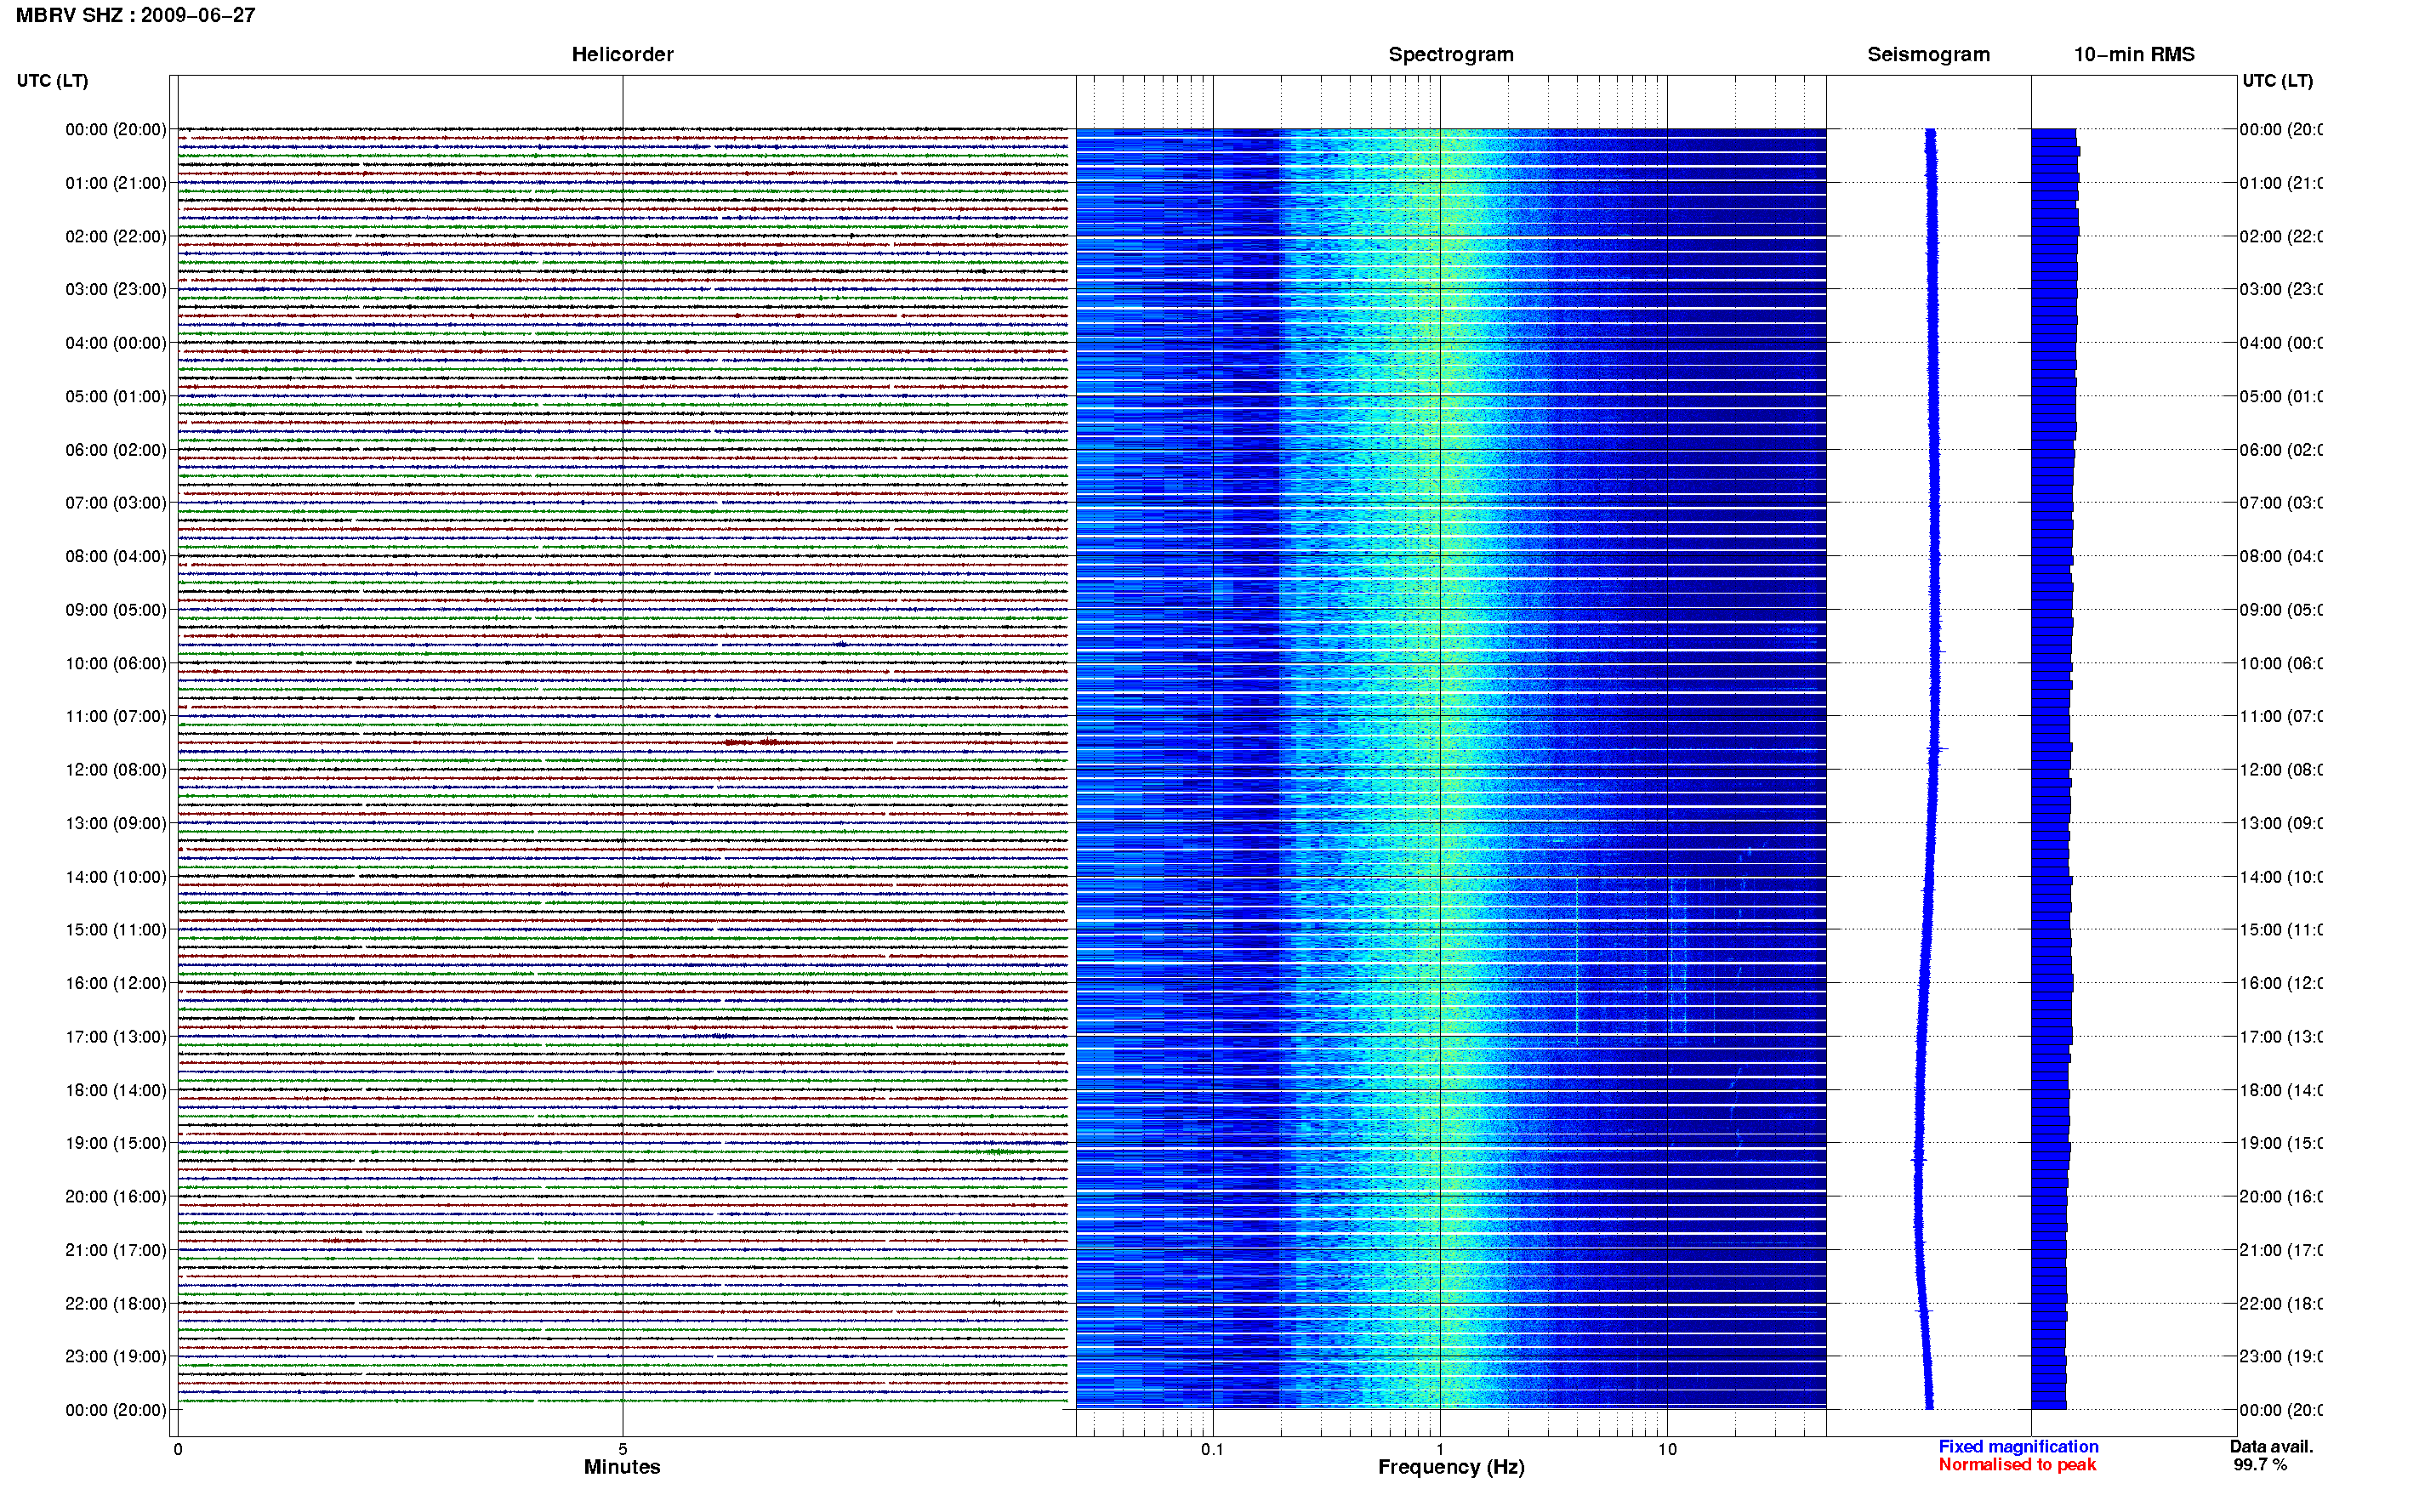Select the left '09:00 (05:00)' time label
The image size is (2419, 1512).
pyautogui.click(x=116, y=610)
